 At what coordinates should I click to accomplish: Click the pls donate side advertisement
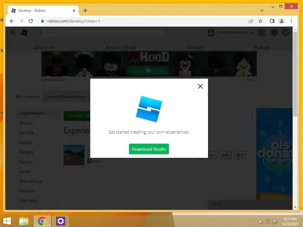coord(274,154)
